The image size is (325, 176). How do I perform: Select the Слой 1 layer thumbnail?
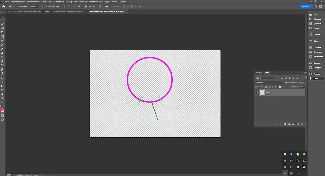click(262, 93)
